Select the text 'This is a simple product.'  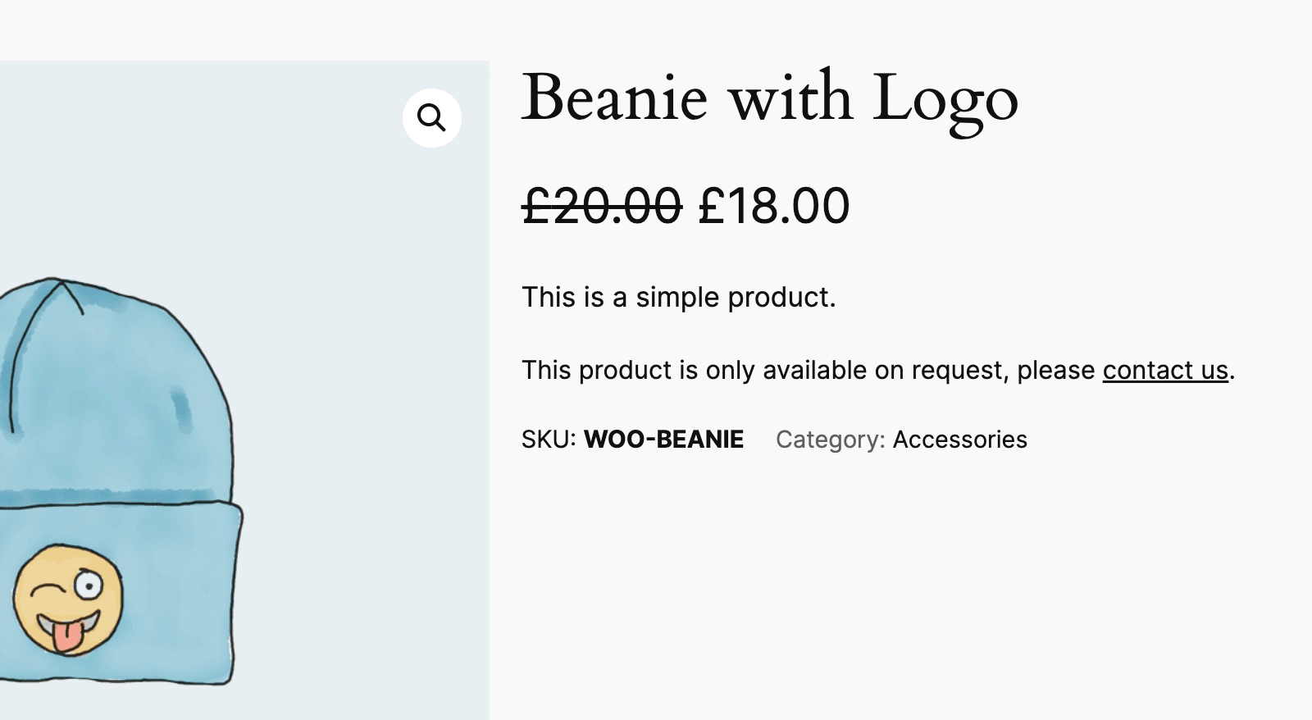pos(679,298)
